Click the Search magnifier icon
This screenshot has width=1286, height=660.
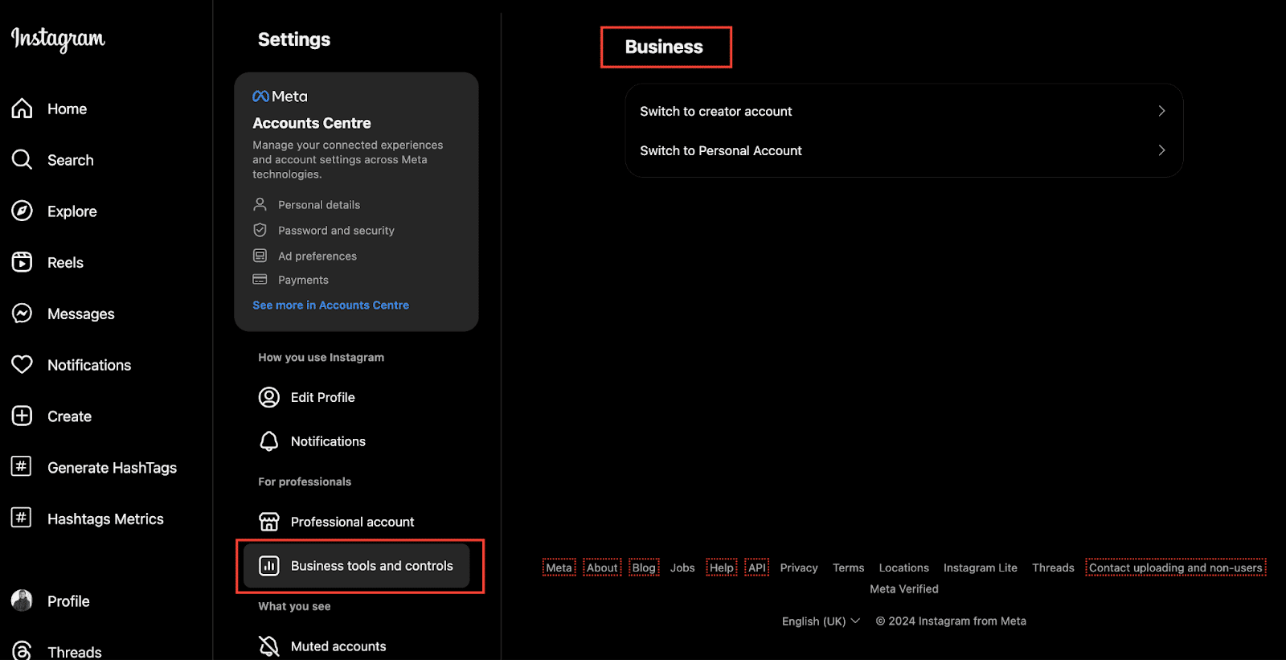click(23, 160)
